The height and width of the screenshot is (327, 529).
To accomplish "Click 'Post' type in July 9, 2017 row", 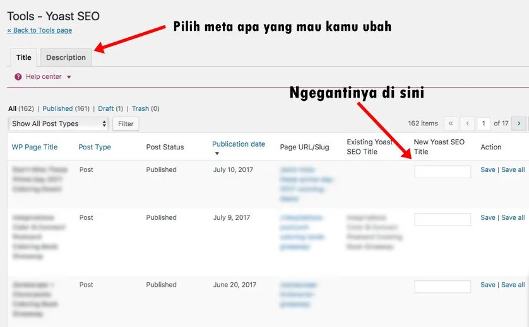I will pyautogui.click(x=86, y=217).
